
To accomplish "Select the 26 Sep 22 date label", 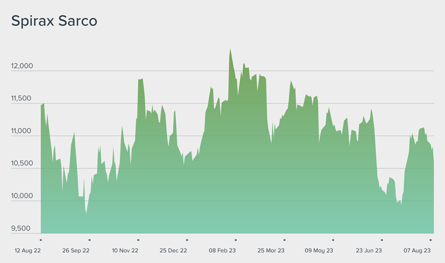I will pyautogui.click(x=75, y=250).
